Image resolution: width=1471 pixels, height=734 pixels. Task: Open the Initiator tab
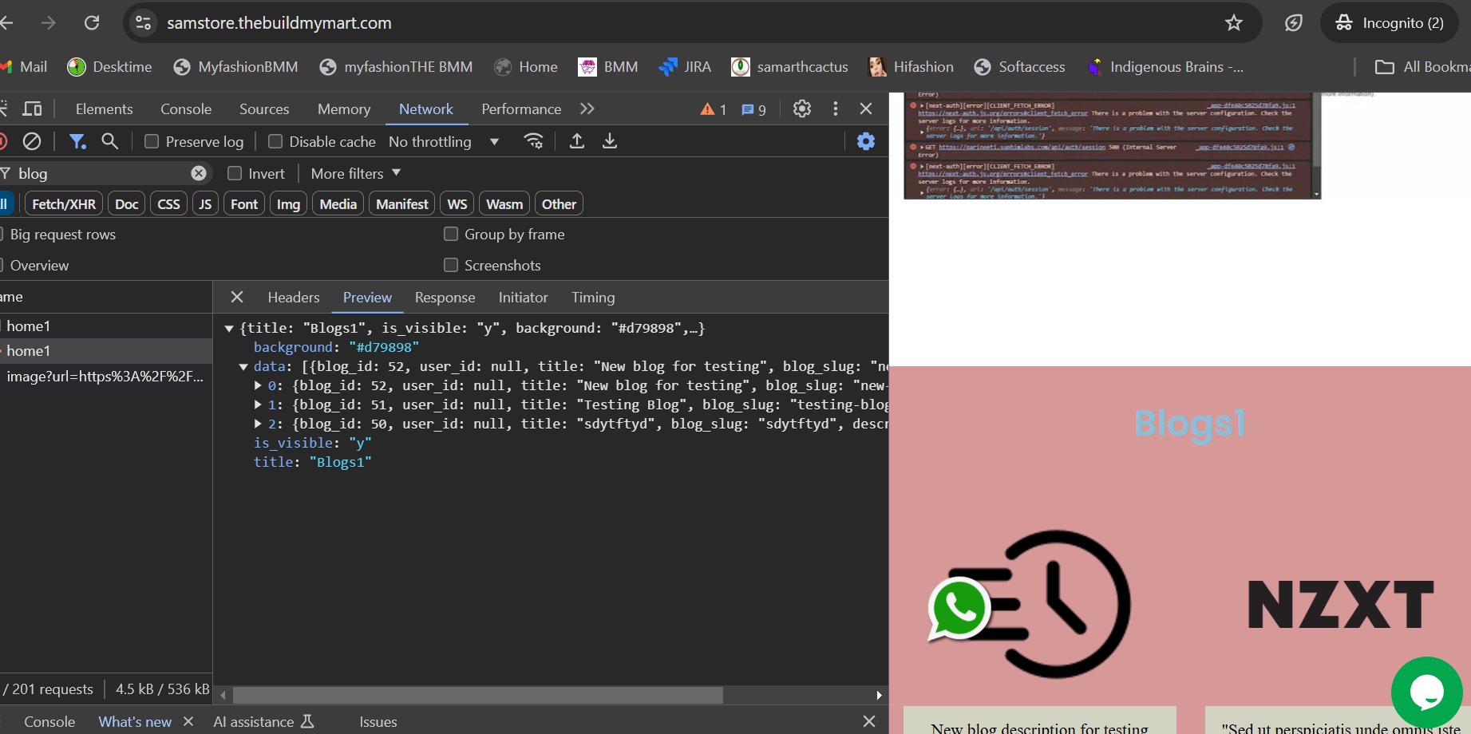(x=524, y=298)
